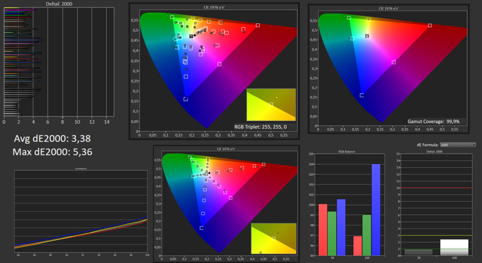Click the cyan target square in gamut chart
This screenshot has width=482, height=263.
(352, 39)
